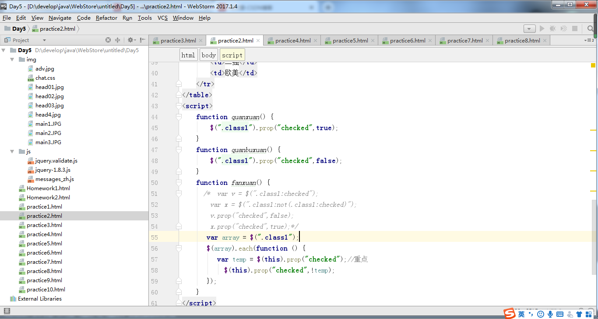The image size is (598, 319).
Task: Close the practice5.html tab
Action: 373,40
